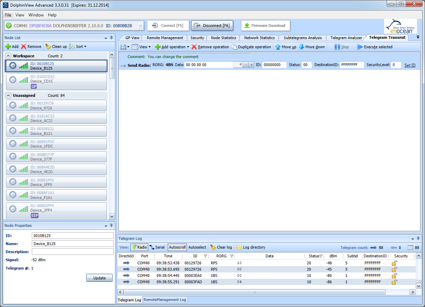Toggle Radio view in Telegram Log
The image size is (425, 307).
(x=139, y=247)
